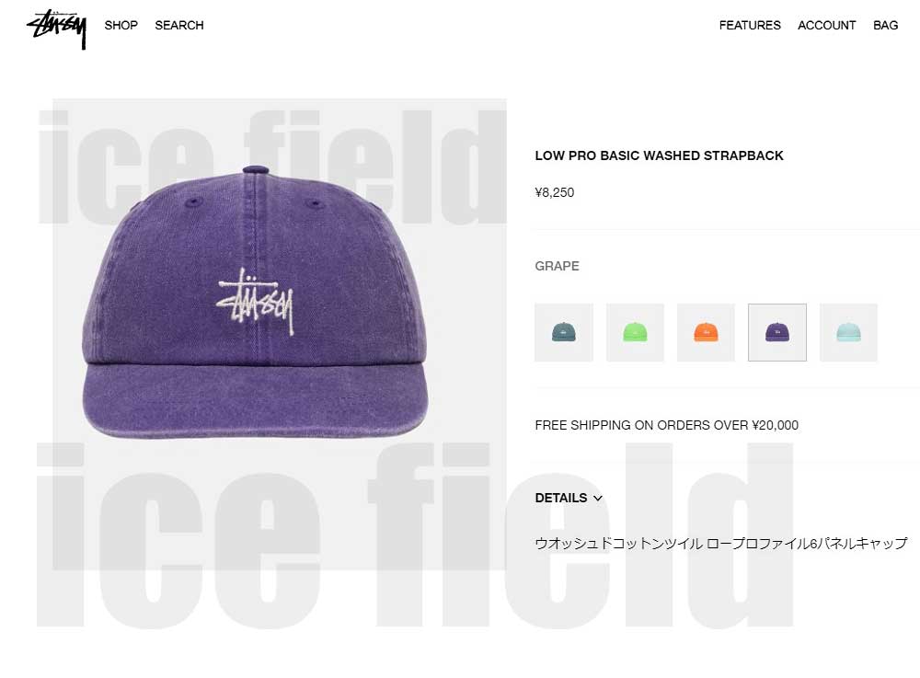Select the purple grape cap swatch
The image size is (920, 678).
777,332
